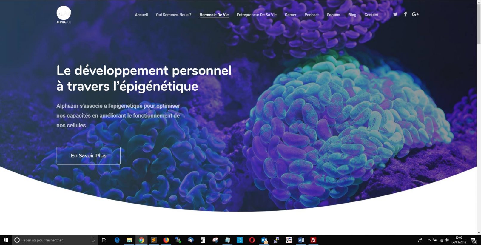Unmute the system volume speaker icon
Image resolution: width=481 pixels, height=245 pixels.
click(447, 240)
